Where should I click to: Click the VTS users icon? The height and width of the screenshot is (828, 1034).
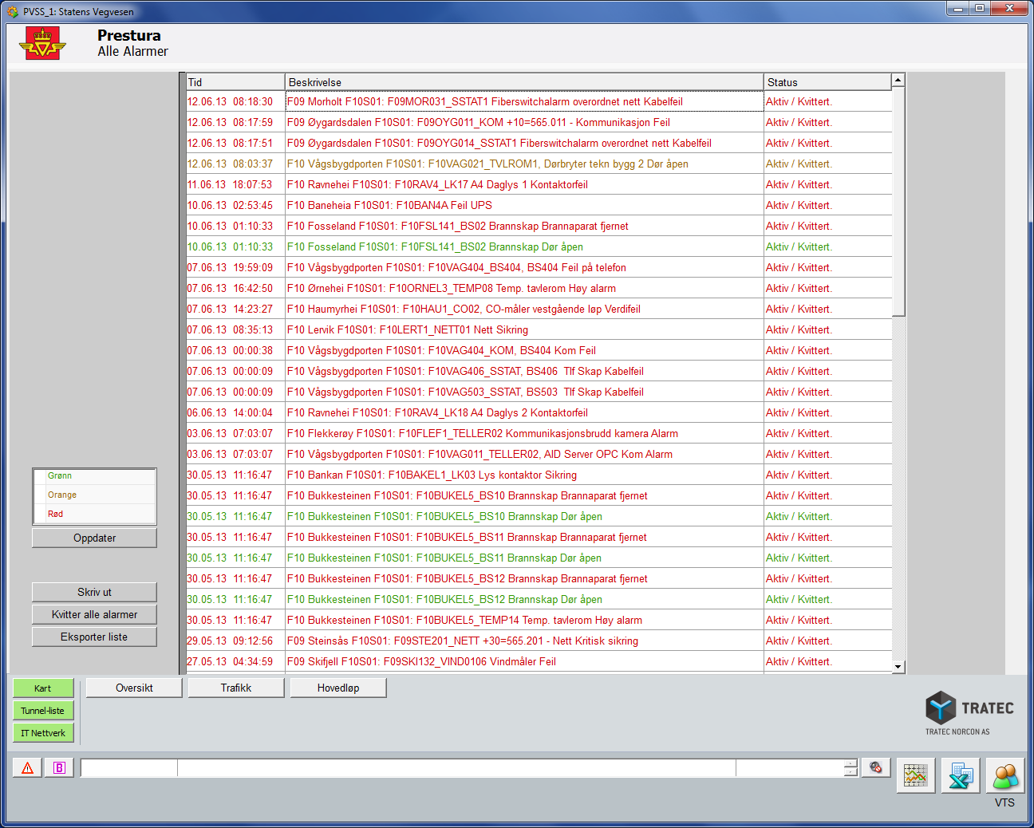pyautogui.click(x=1005, y=775)
